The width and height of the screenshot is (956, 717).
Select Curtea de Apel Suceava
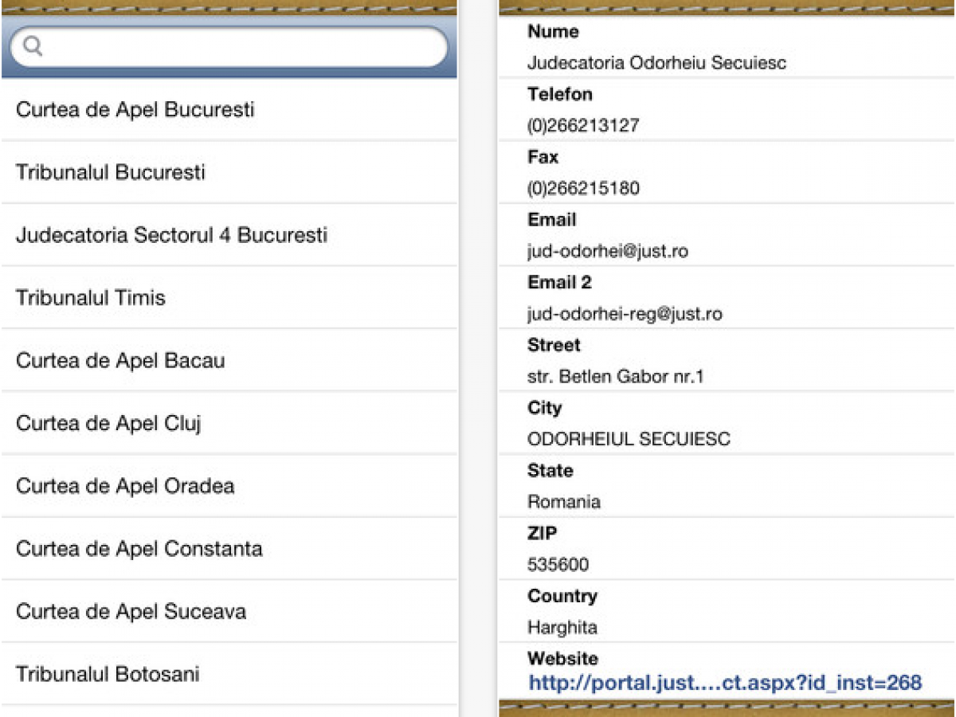tap(229, 611)
